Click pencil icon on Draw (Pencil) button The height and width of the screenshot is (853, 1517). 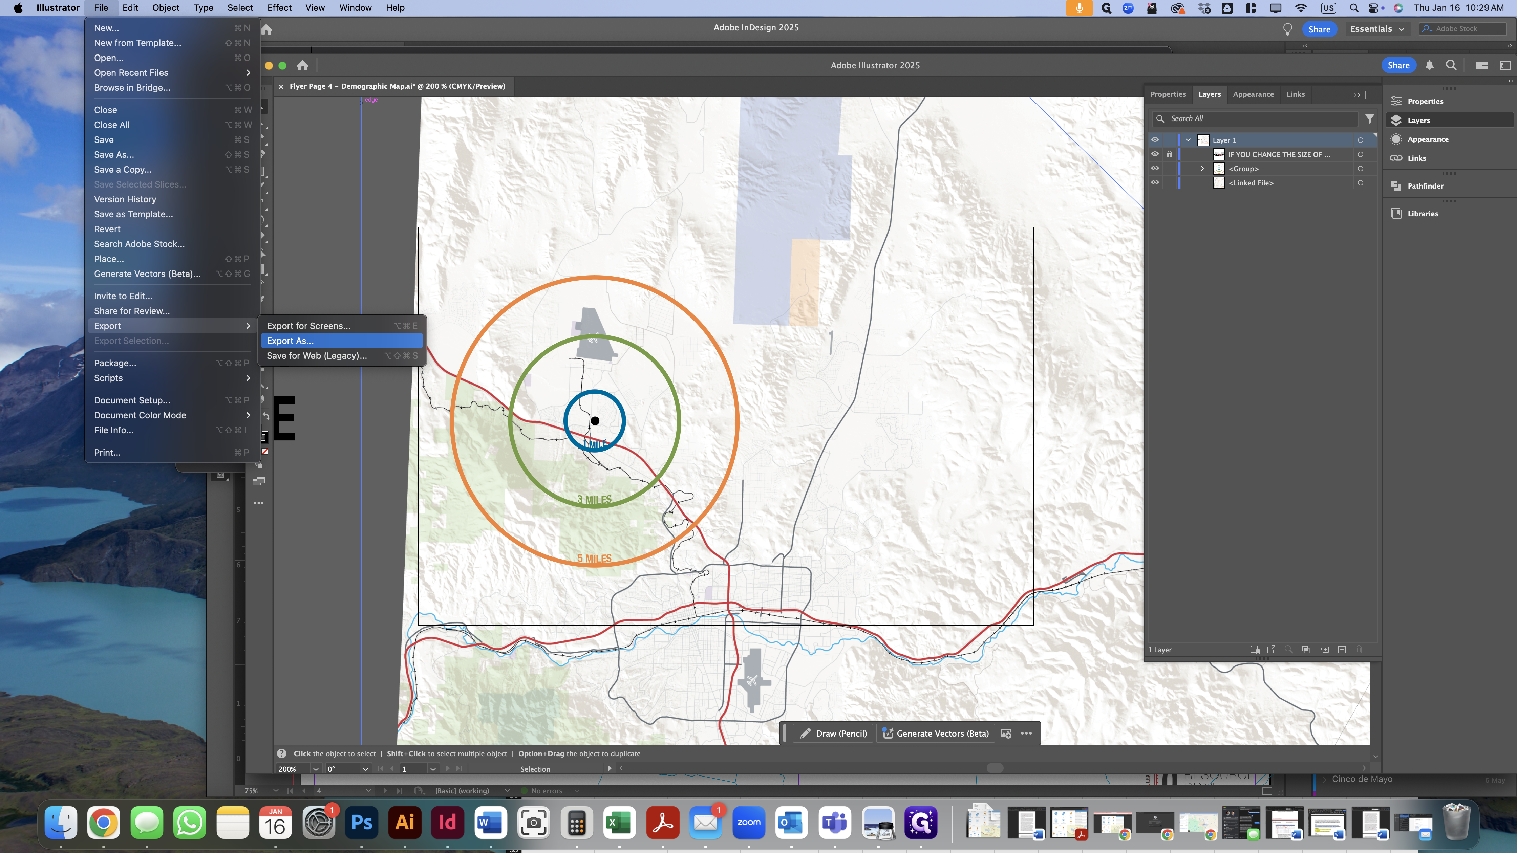pos(805,734)
